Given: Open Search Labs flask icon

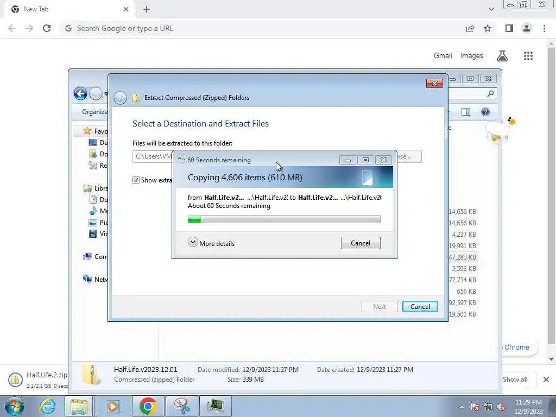Looking at the screenshot, I should [x=502, y=56].
